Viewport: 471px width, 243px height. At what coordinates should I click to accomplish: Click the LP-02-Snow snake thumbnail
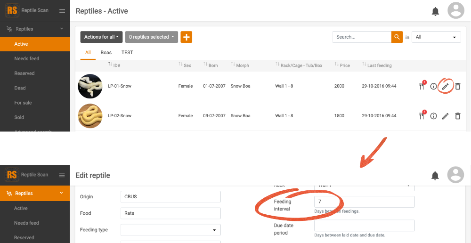pyautogui.click(x=90, y=115)
